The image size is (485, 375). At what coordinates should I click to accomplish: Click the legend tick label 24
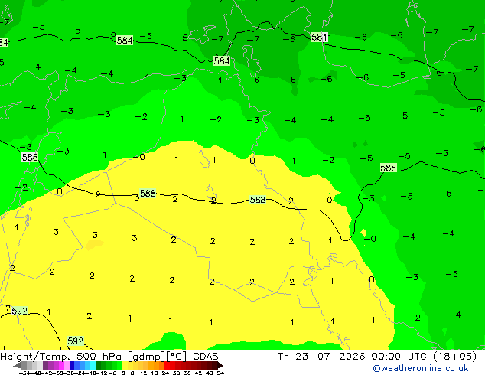tap(165, 373)
